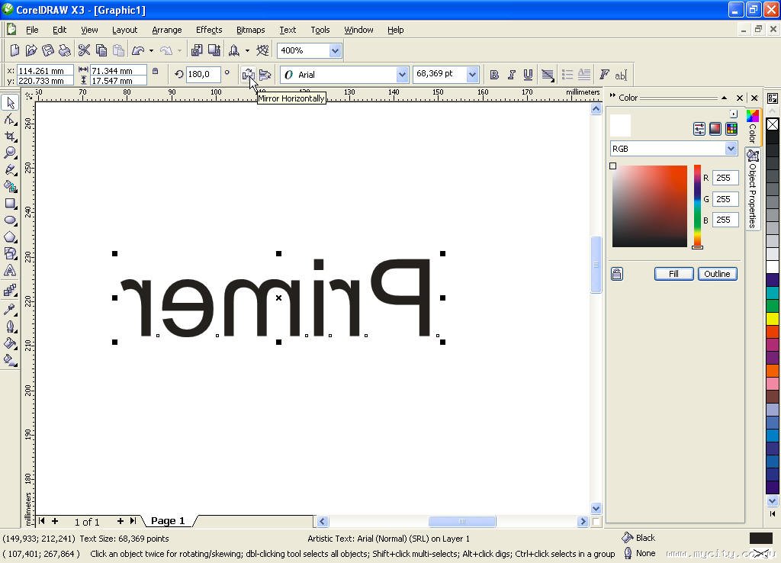Image resolution: width=781 pixels, height=563 pixels.
Task: Choose the Ellipse tool
Action: tap(10, 220)
